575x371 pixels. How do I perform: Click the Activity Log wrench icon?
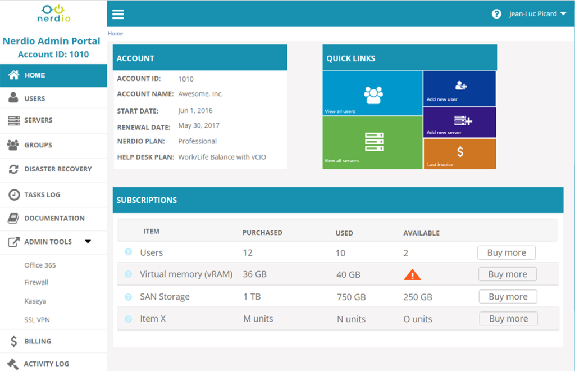point(12,363)
